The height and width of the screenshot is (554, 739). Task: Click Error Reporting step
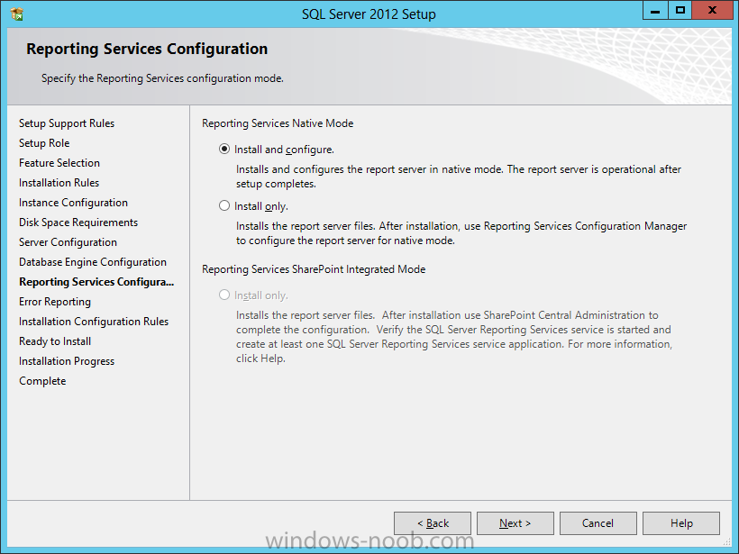(x=55, y=302)
